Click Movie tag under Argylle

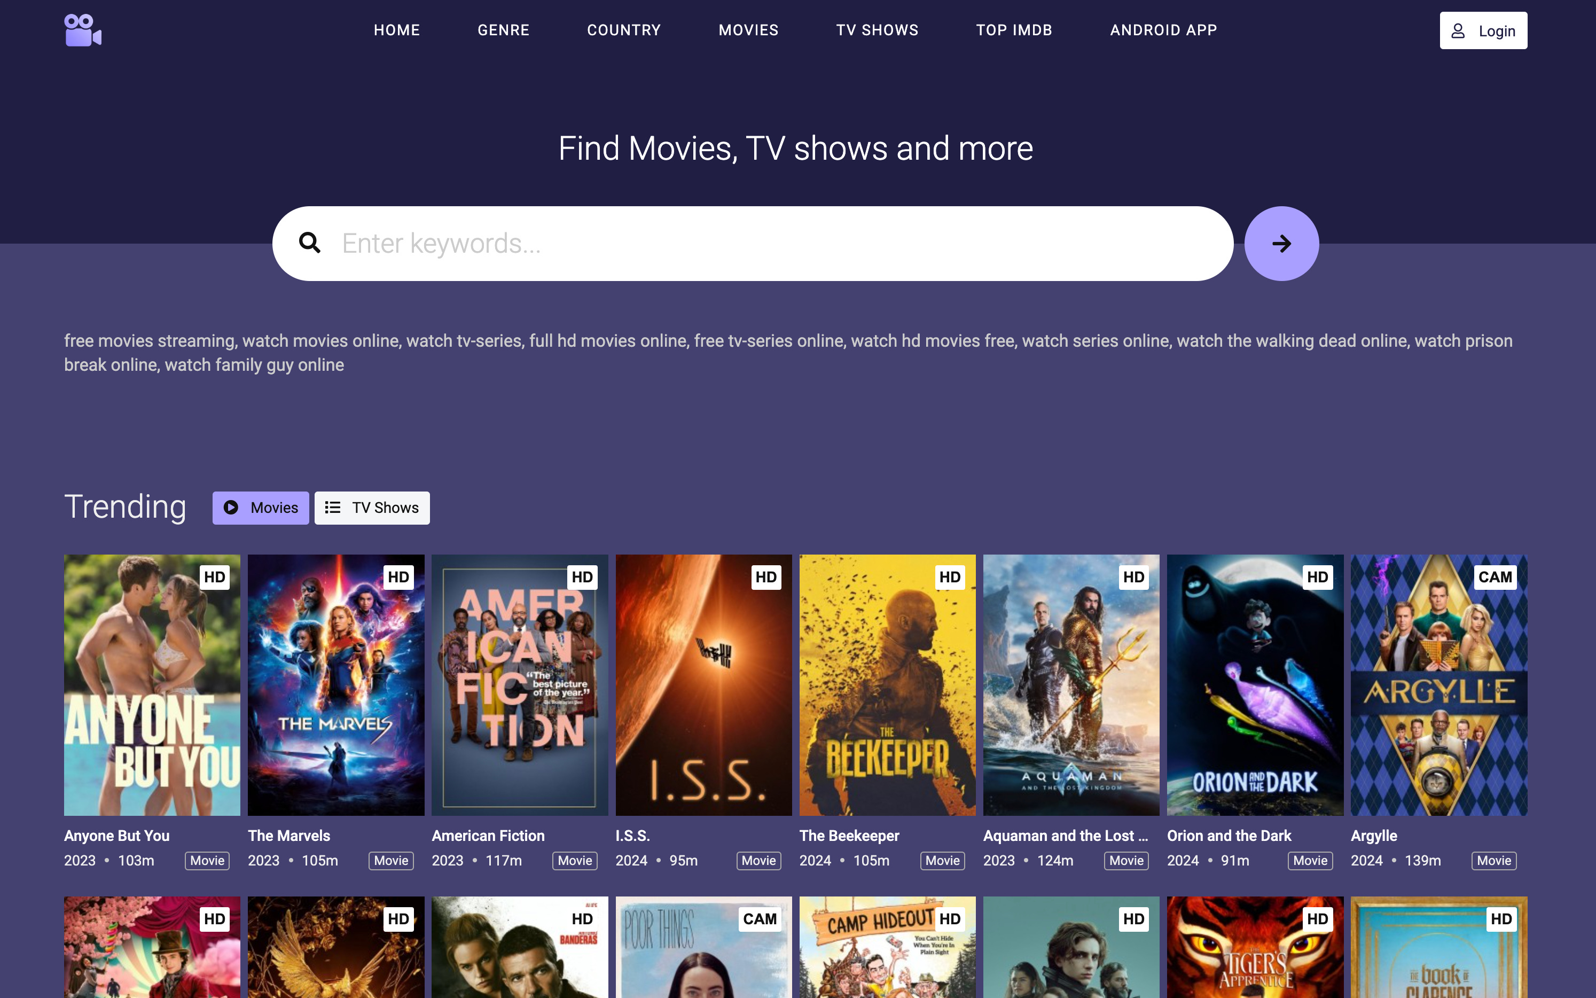pyautogui.click(x=1495, y=861)
